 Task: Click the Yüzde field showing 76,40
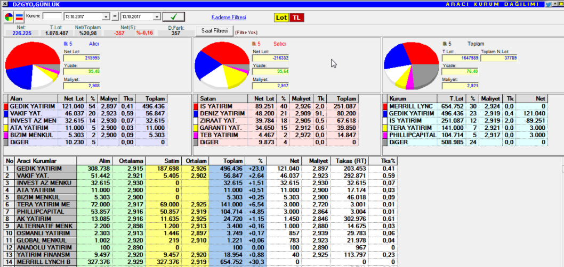[460, 72]
